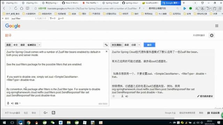
Task: Swap source and target languages
Action: [106, 45]
